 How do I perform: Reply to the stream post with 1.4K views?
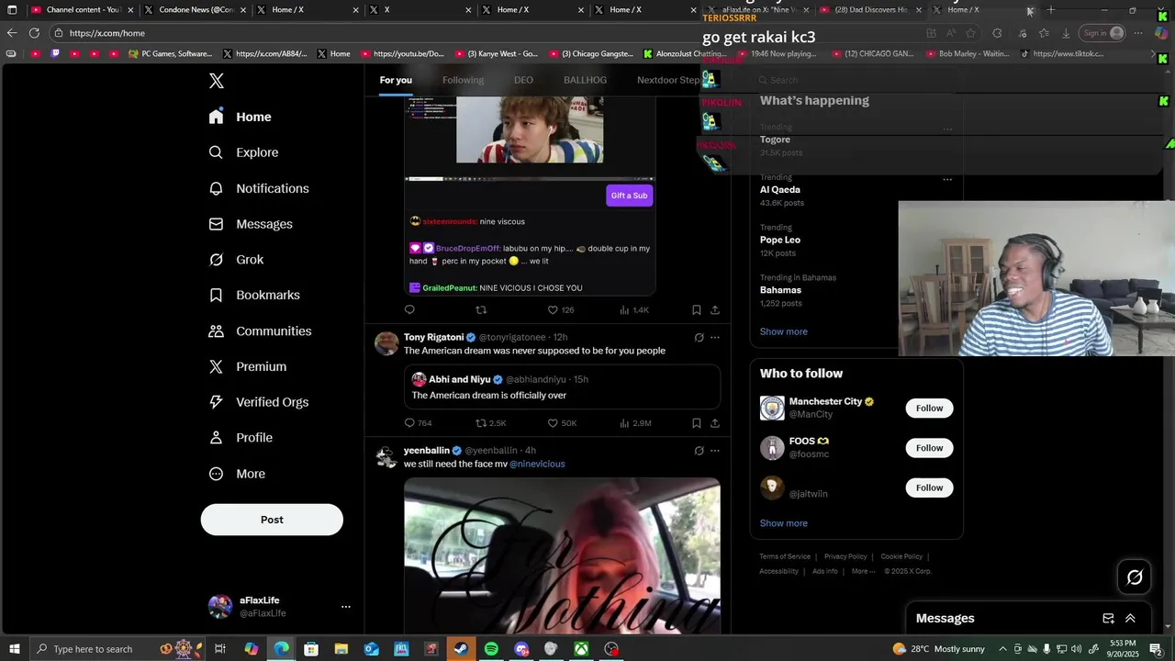pyautogui.click(x=409, y=310)
